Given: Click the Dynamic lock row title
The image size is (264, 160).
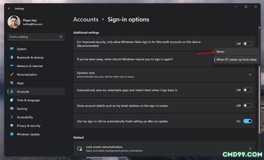Looking at the screenshot, I should pos(86,73).
